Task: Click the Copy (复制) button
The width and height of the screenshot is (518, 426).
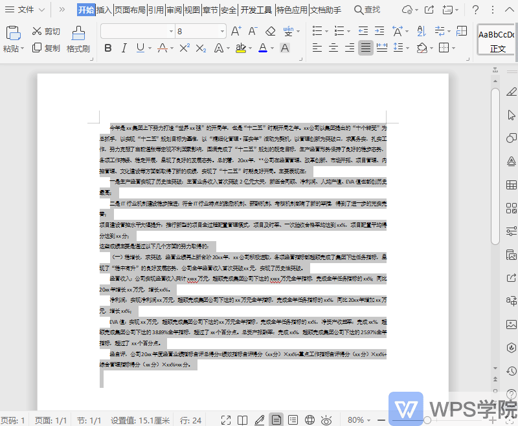Action: (x=46, y=48)
